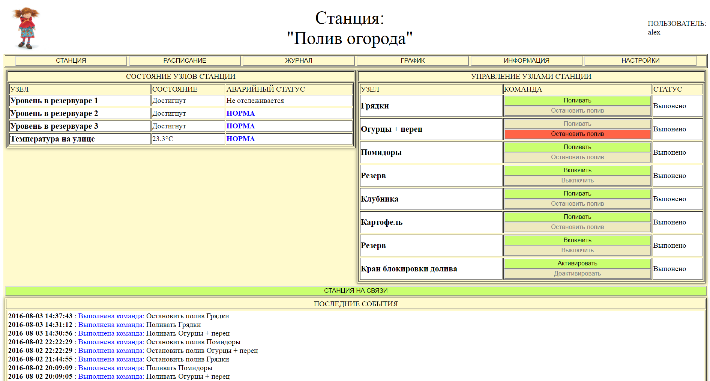Viewport: 710px width, 381px height.
Task: Open the ИНФОРМАЦИЯ tab
Action: (x=526, y=61)
